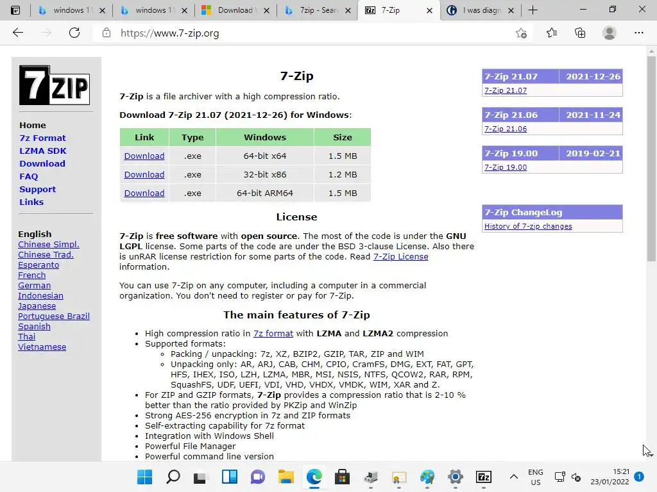The image size is (657, 492).
Task: Open the Favorites list icon
Action: point(551,33)
